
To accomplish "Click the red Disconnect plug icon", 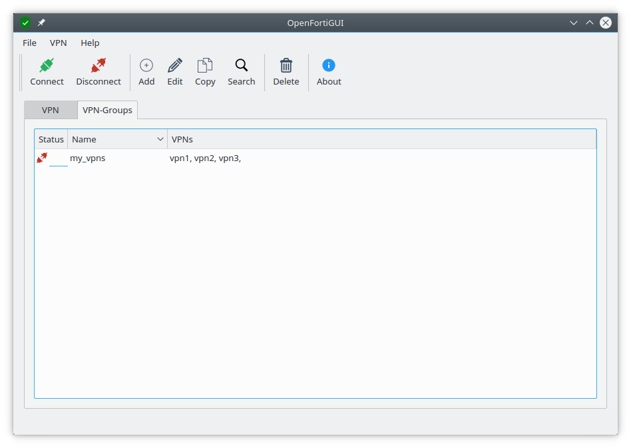I will (x=99, y=65).
